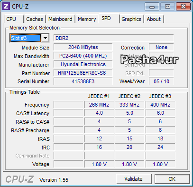Click the DDR2 memory type field

click(x=113, y=38)
